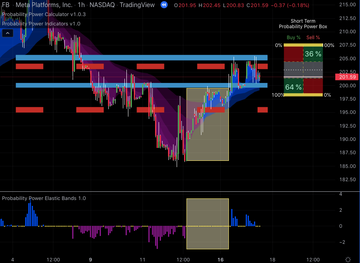Select Probability Power Indicators v1.0 legend
Screen dimensions: 360x263
click(41, 23)
